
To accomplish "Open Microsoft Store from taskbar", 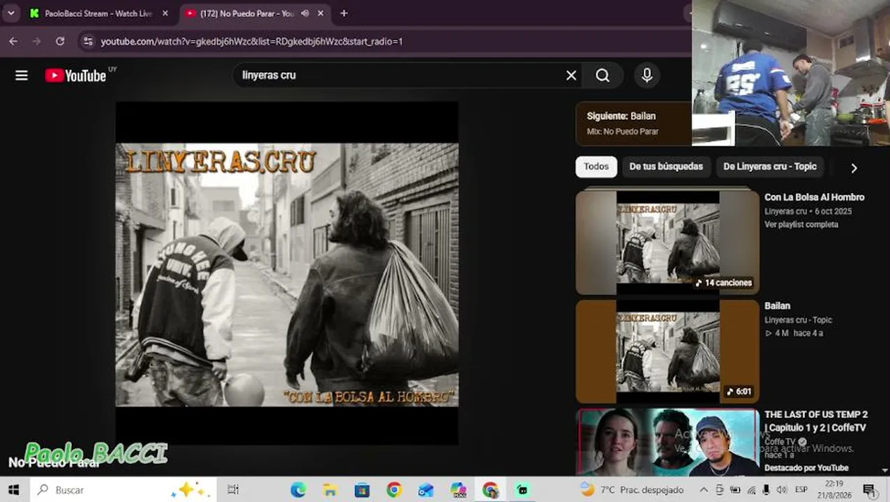I will (x=362, y=489).
